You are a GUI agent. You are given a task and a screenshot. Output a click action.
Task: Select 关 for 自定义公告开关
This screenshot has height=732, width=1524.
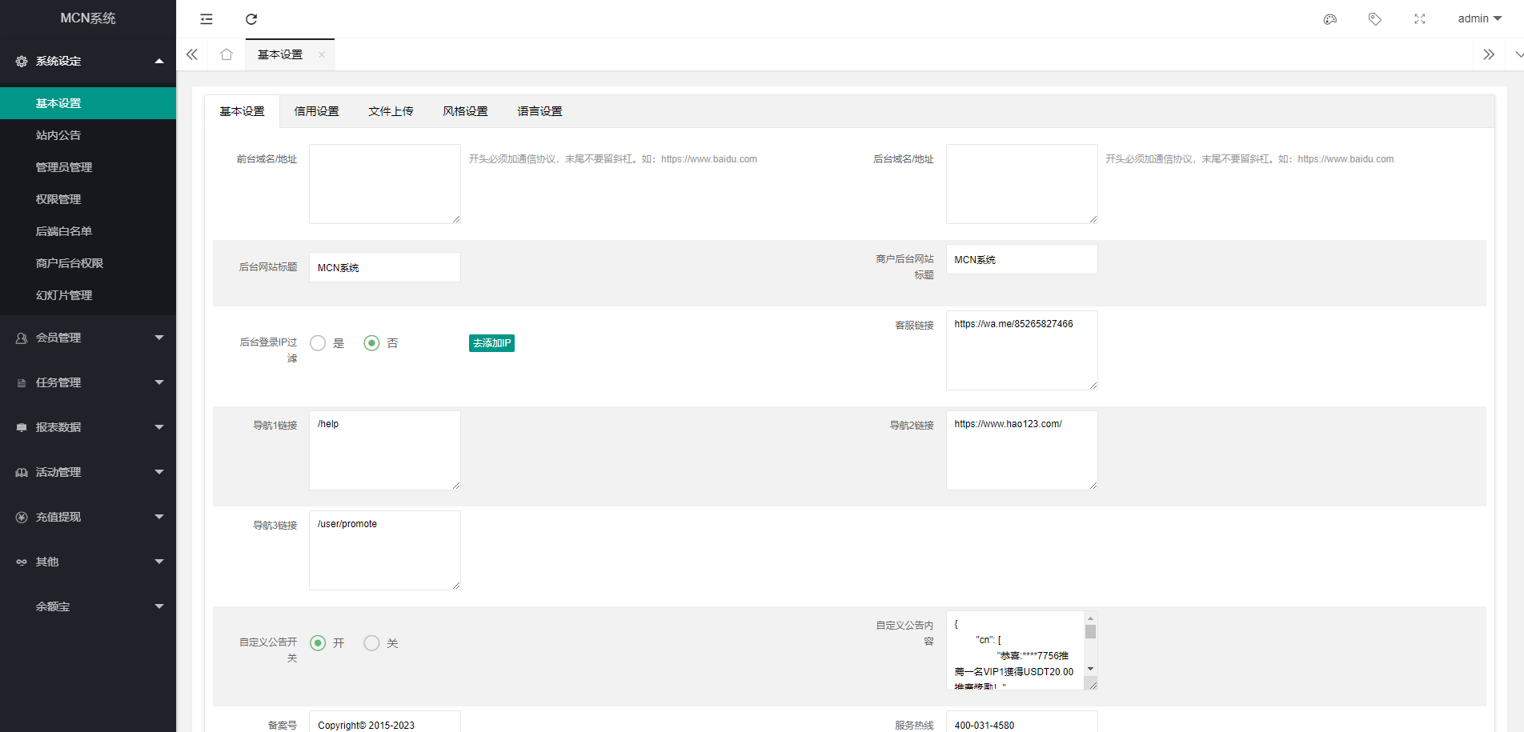click(371, 643)
